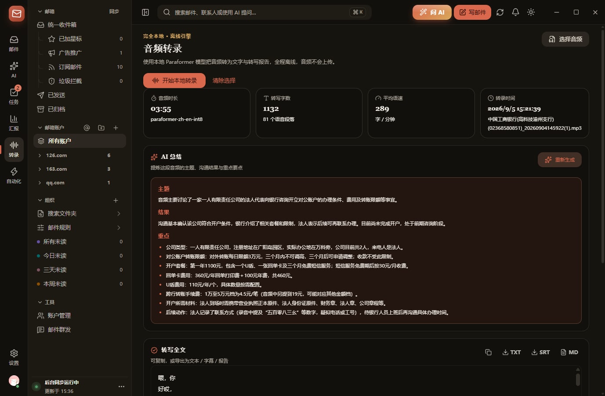Click the @ icon beside 邮箱账户
The image size is (605, 396).
(x=87, y=128)
